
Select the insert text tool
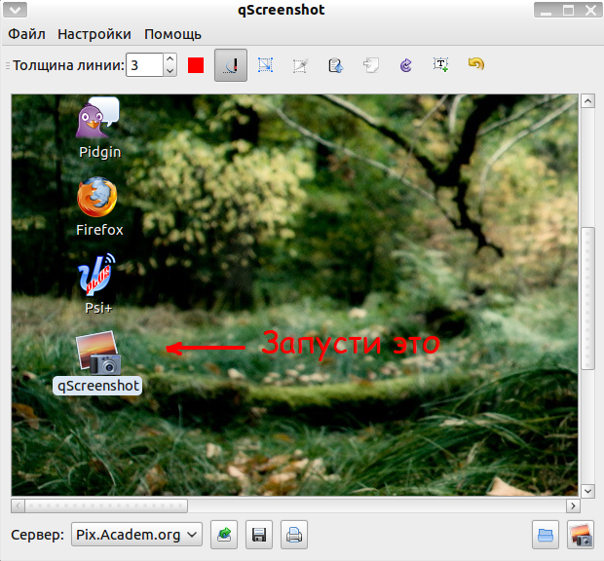tap(440, 65)
